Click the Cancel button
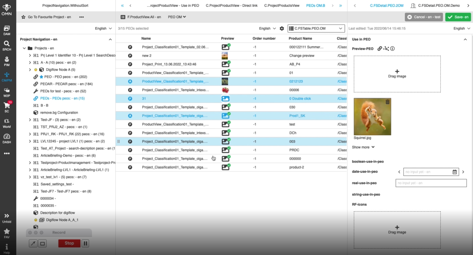Screen dimensions: 473x255 pyautogui.click(x=424, y=17)
